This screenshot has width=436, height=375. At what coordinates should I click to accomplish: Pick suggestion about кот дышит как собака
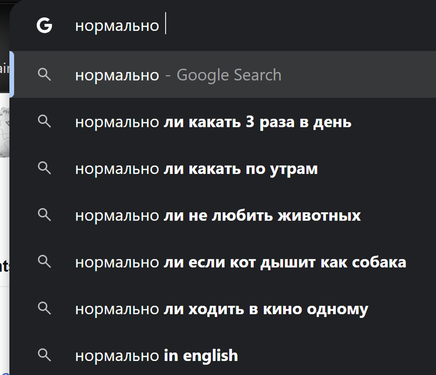223,262
